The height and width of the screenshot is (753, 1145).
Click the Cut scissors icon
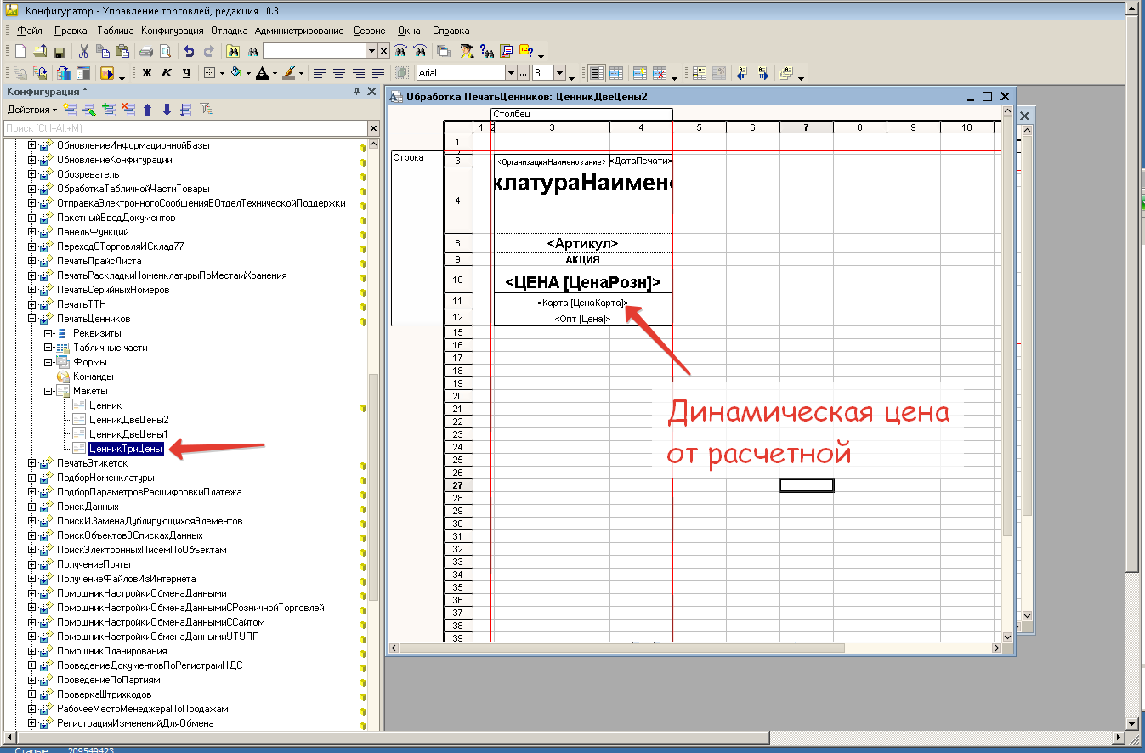pos(84,51)
